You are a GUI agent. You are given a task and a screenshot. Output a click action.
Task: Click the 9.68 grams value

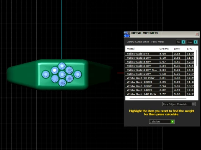point(162,74)
